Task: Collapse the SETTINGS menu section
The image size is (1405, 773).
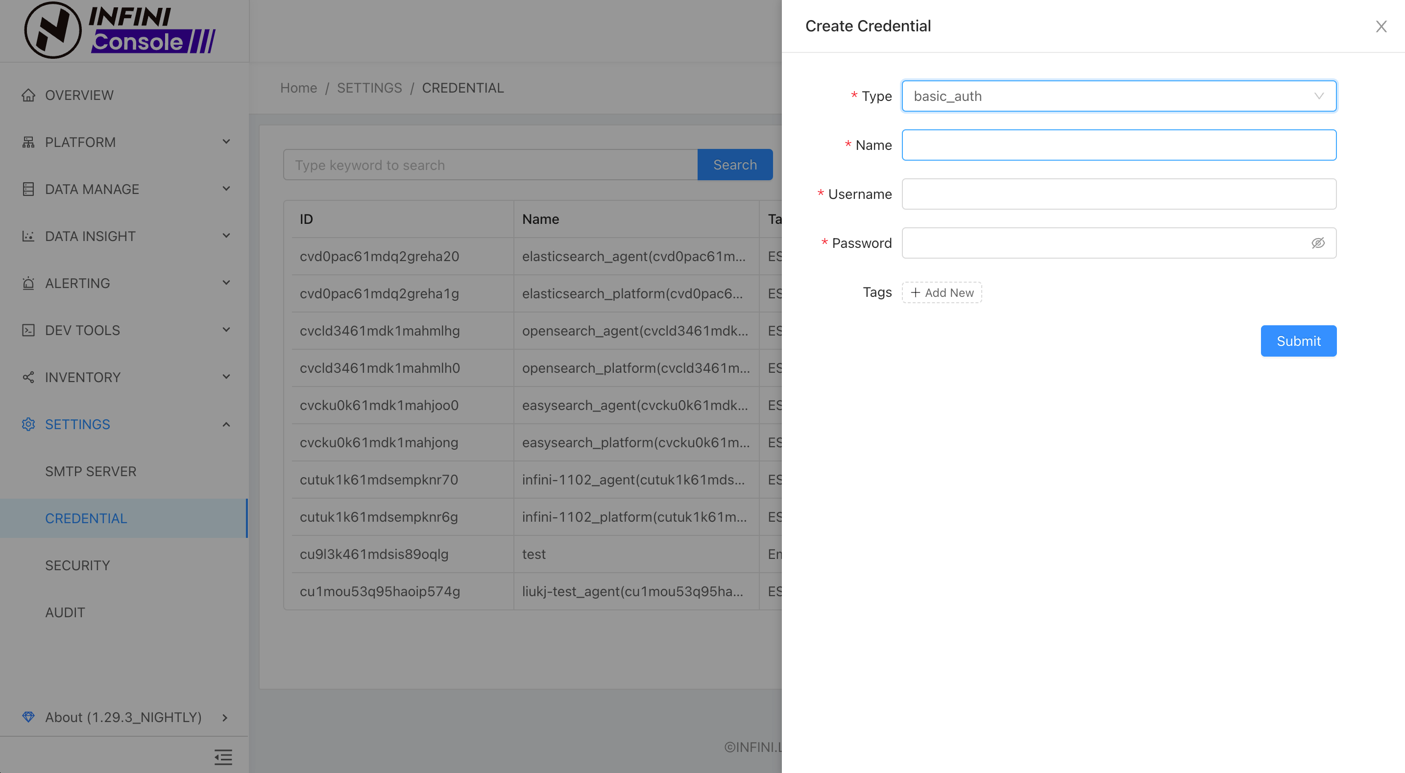Action: pos(226,424)
